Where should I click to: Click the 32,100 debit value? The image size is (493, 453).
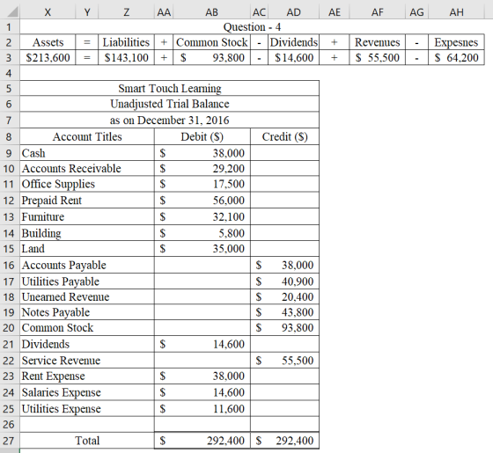point(202,216)
